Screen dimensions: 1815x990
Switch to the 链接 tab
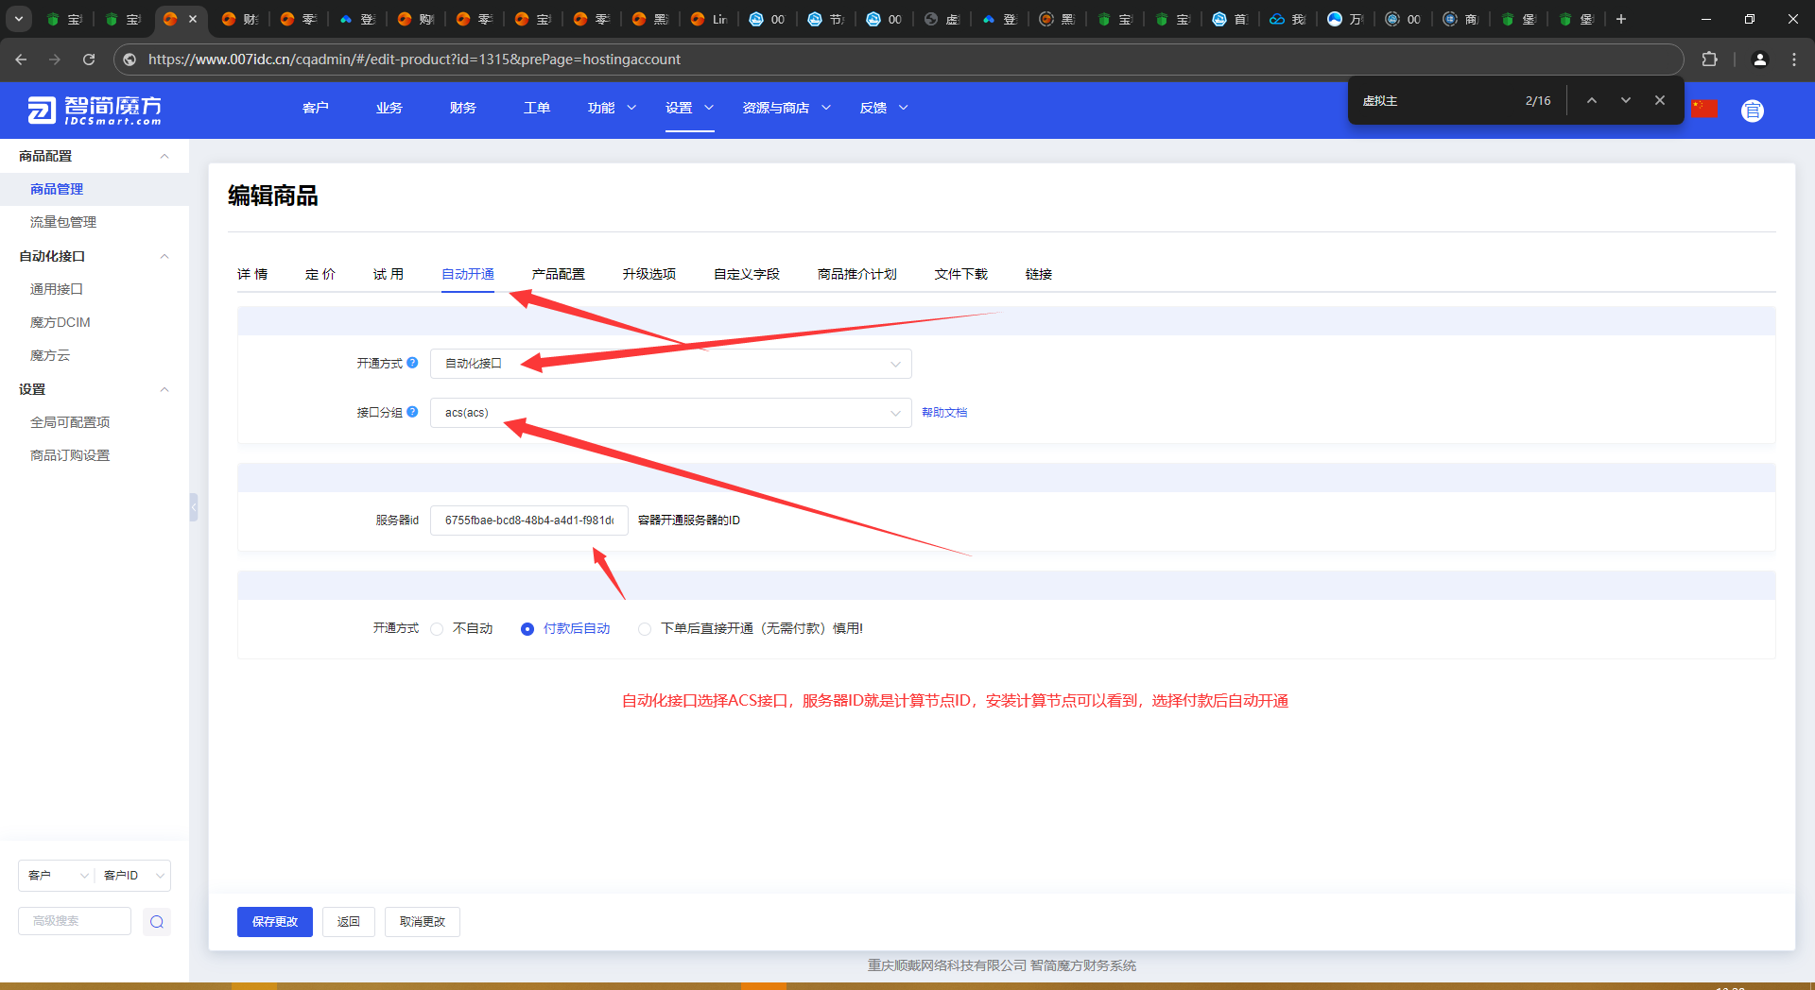(x=1039, y=274)
